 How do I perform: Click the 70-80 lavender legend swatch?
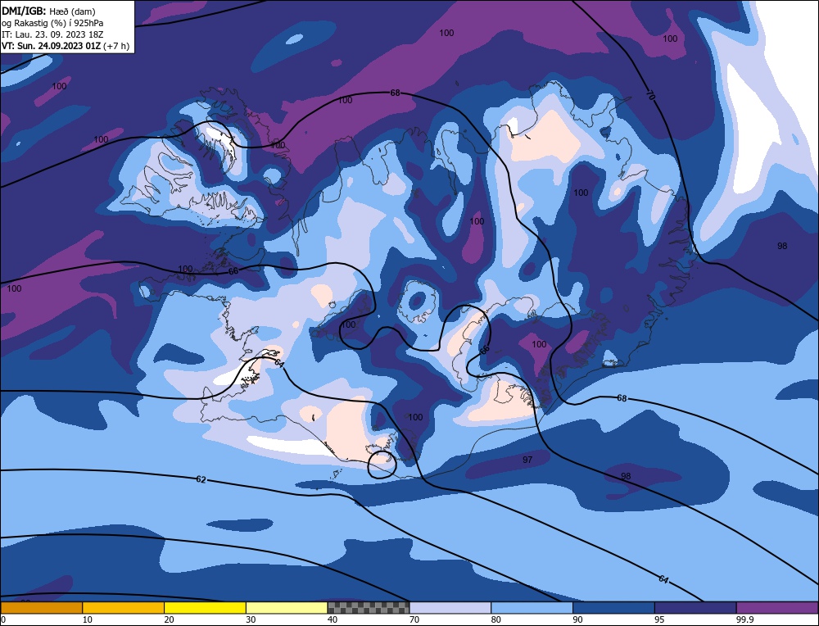pos(450,608)
